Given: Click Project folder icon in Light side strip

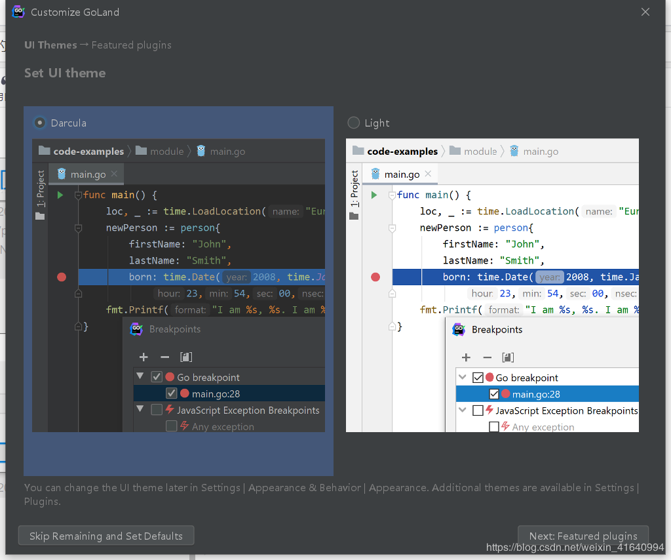Looking at the screenshot, I should point(354,216).
